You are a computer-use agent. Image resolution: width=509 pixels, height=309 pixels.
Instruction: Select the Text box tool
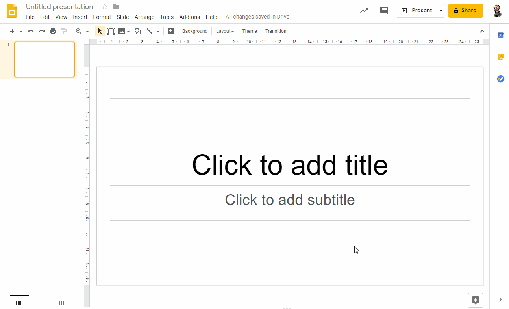point(111,31)
